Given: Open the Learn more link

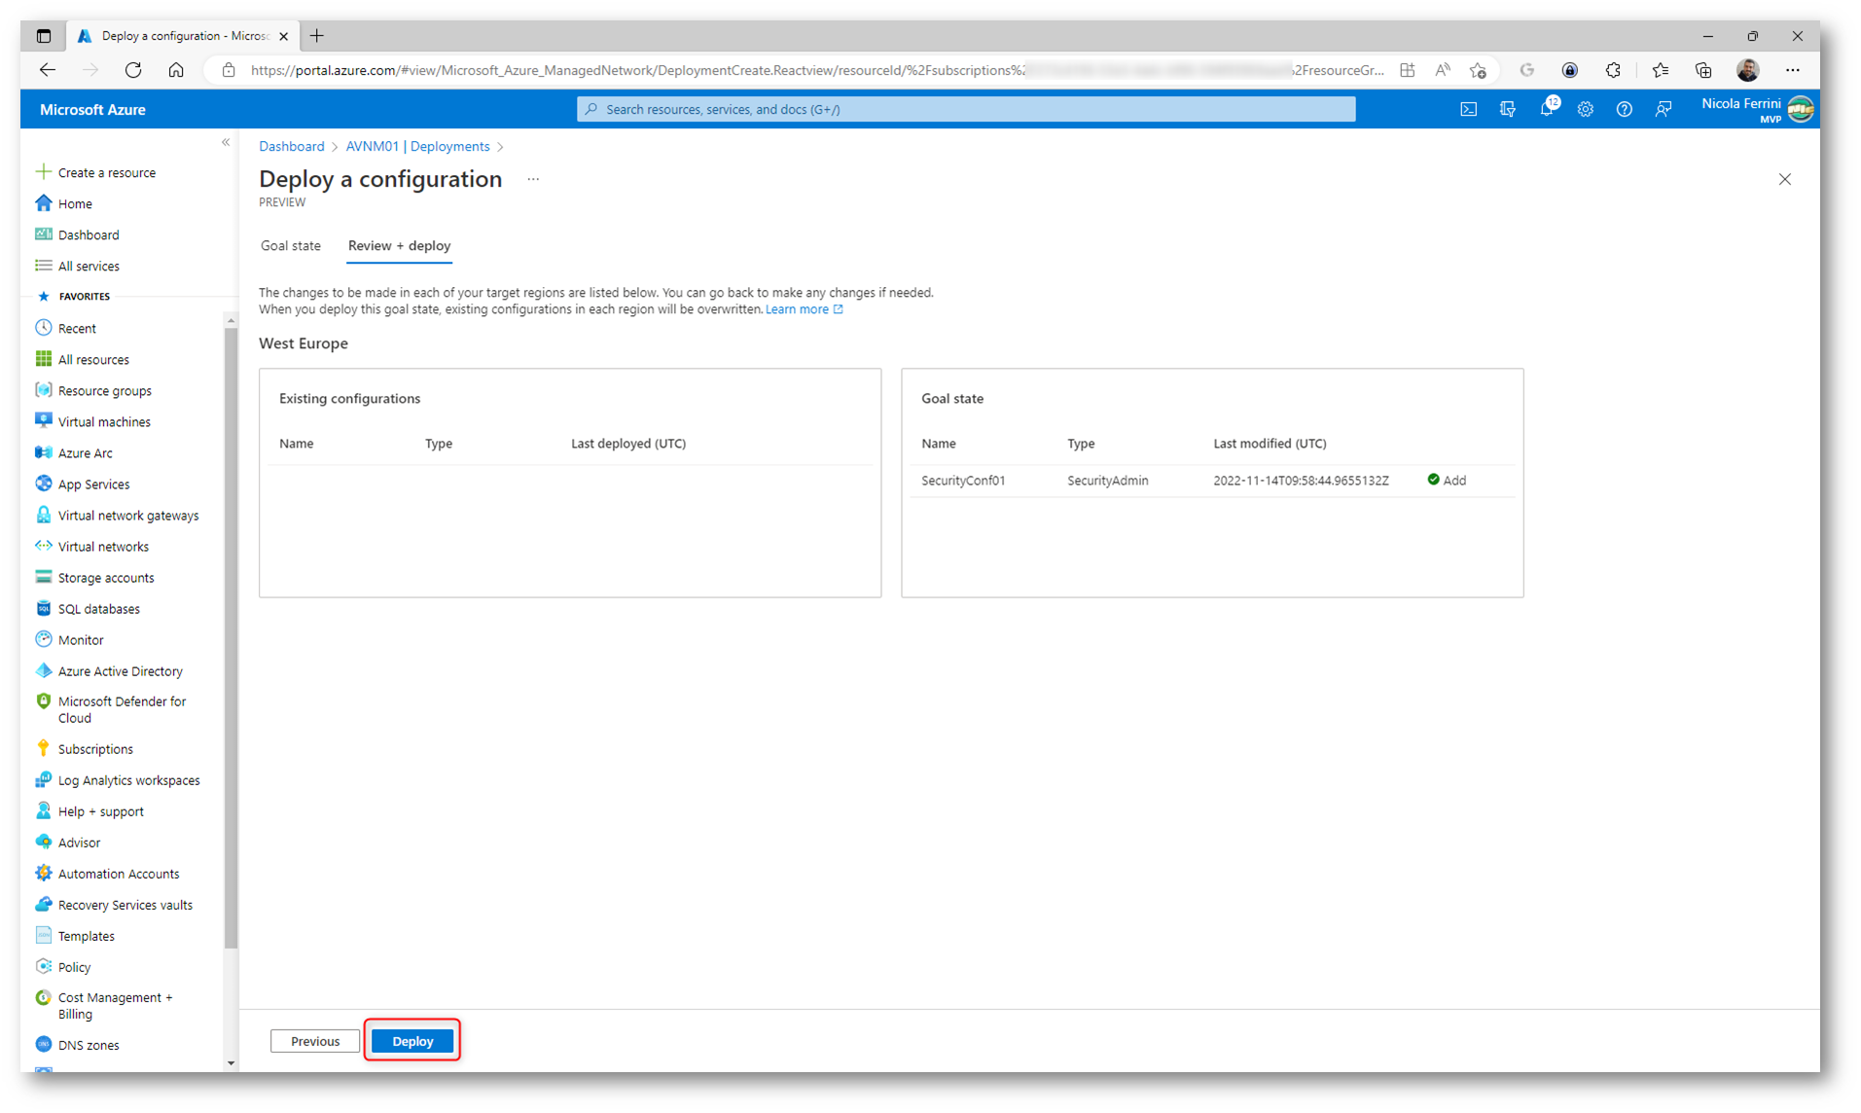Looking at the screenshot, I should point(797,309).
